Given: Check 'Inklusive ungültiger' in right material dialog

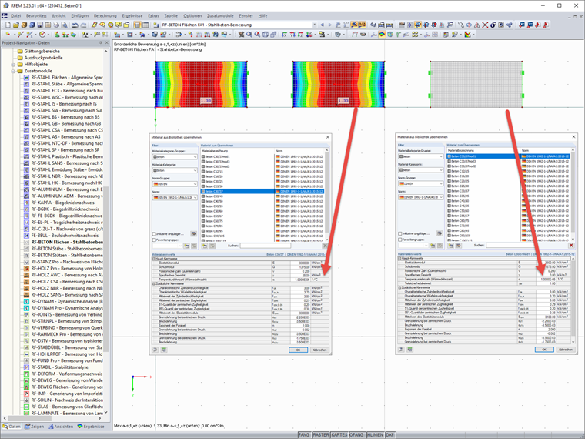Looking at the screenshot, I should (x=400, y=233).
